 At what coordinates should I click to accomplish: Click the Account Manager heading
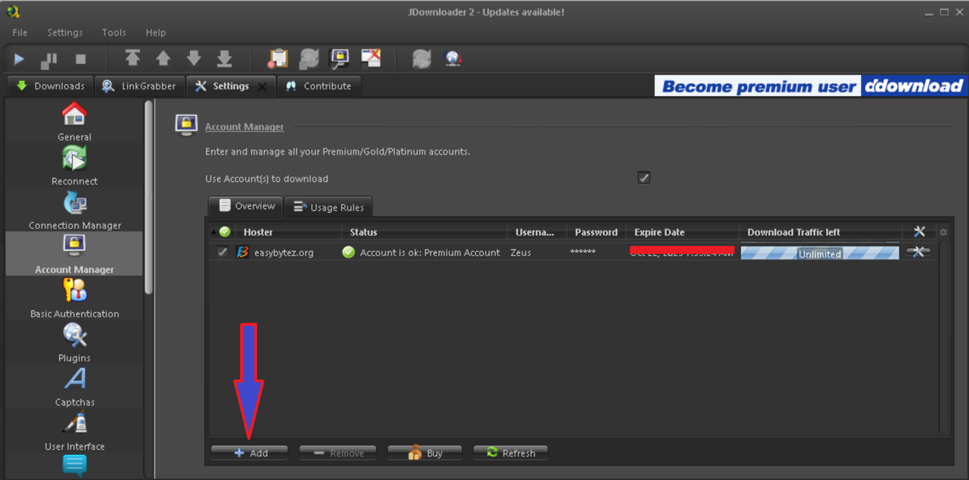(x=245, y=126)
